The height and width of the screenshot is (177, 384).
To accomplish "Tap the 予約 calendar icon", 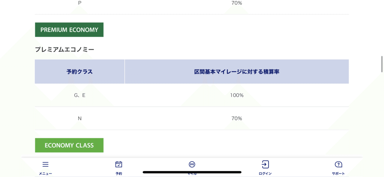I will click(119, 164).
